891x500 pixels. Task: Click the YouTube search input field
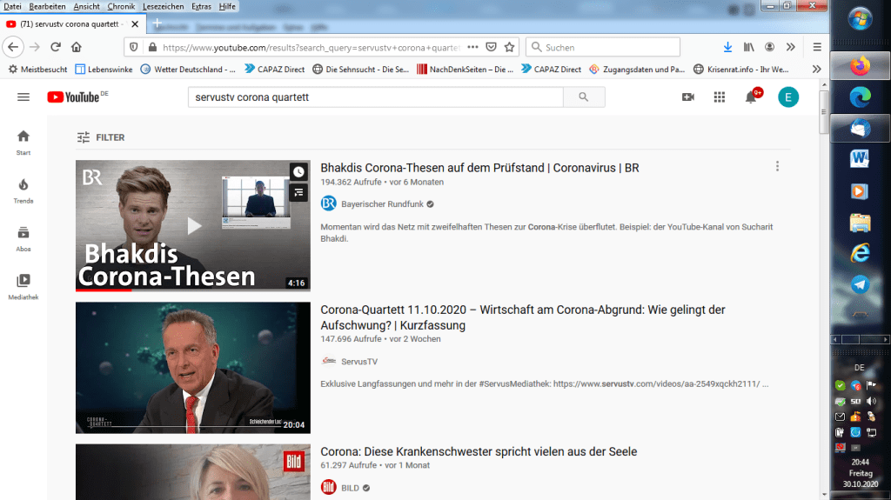coord(375,97)
